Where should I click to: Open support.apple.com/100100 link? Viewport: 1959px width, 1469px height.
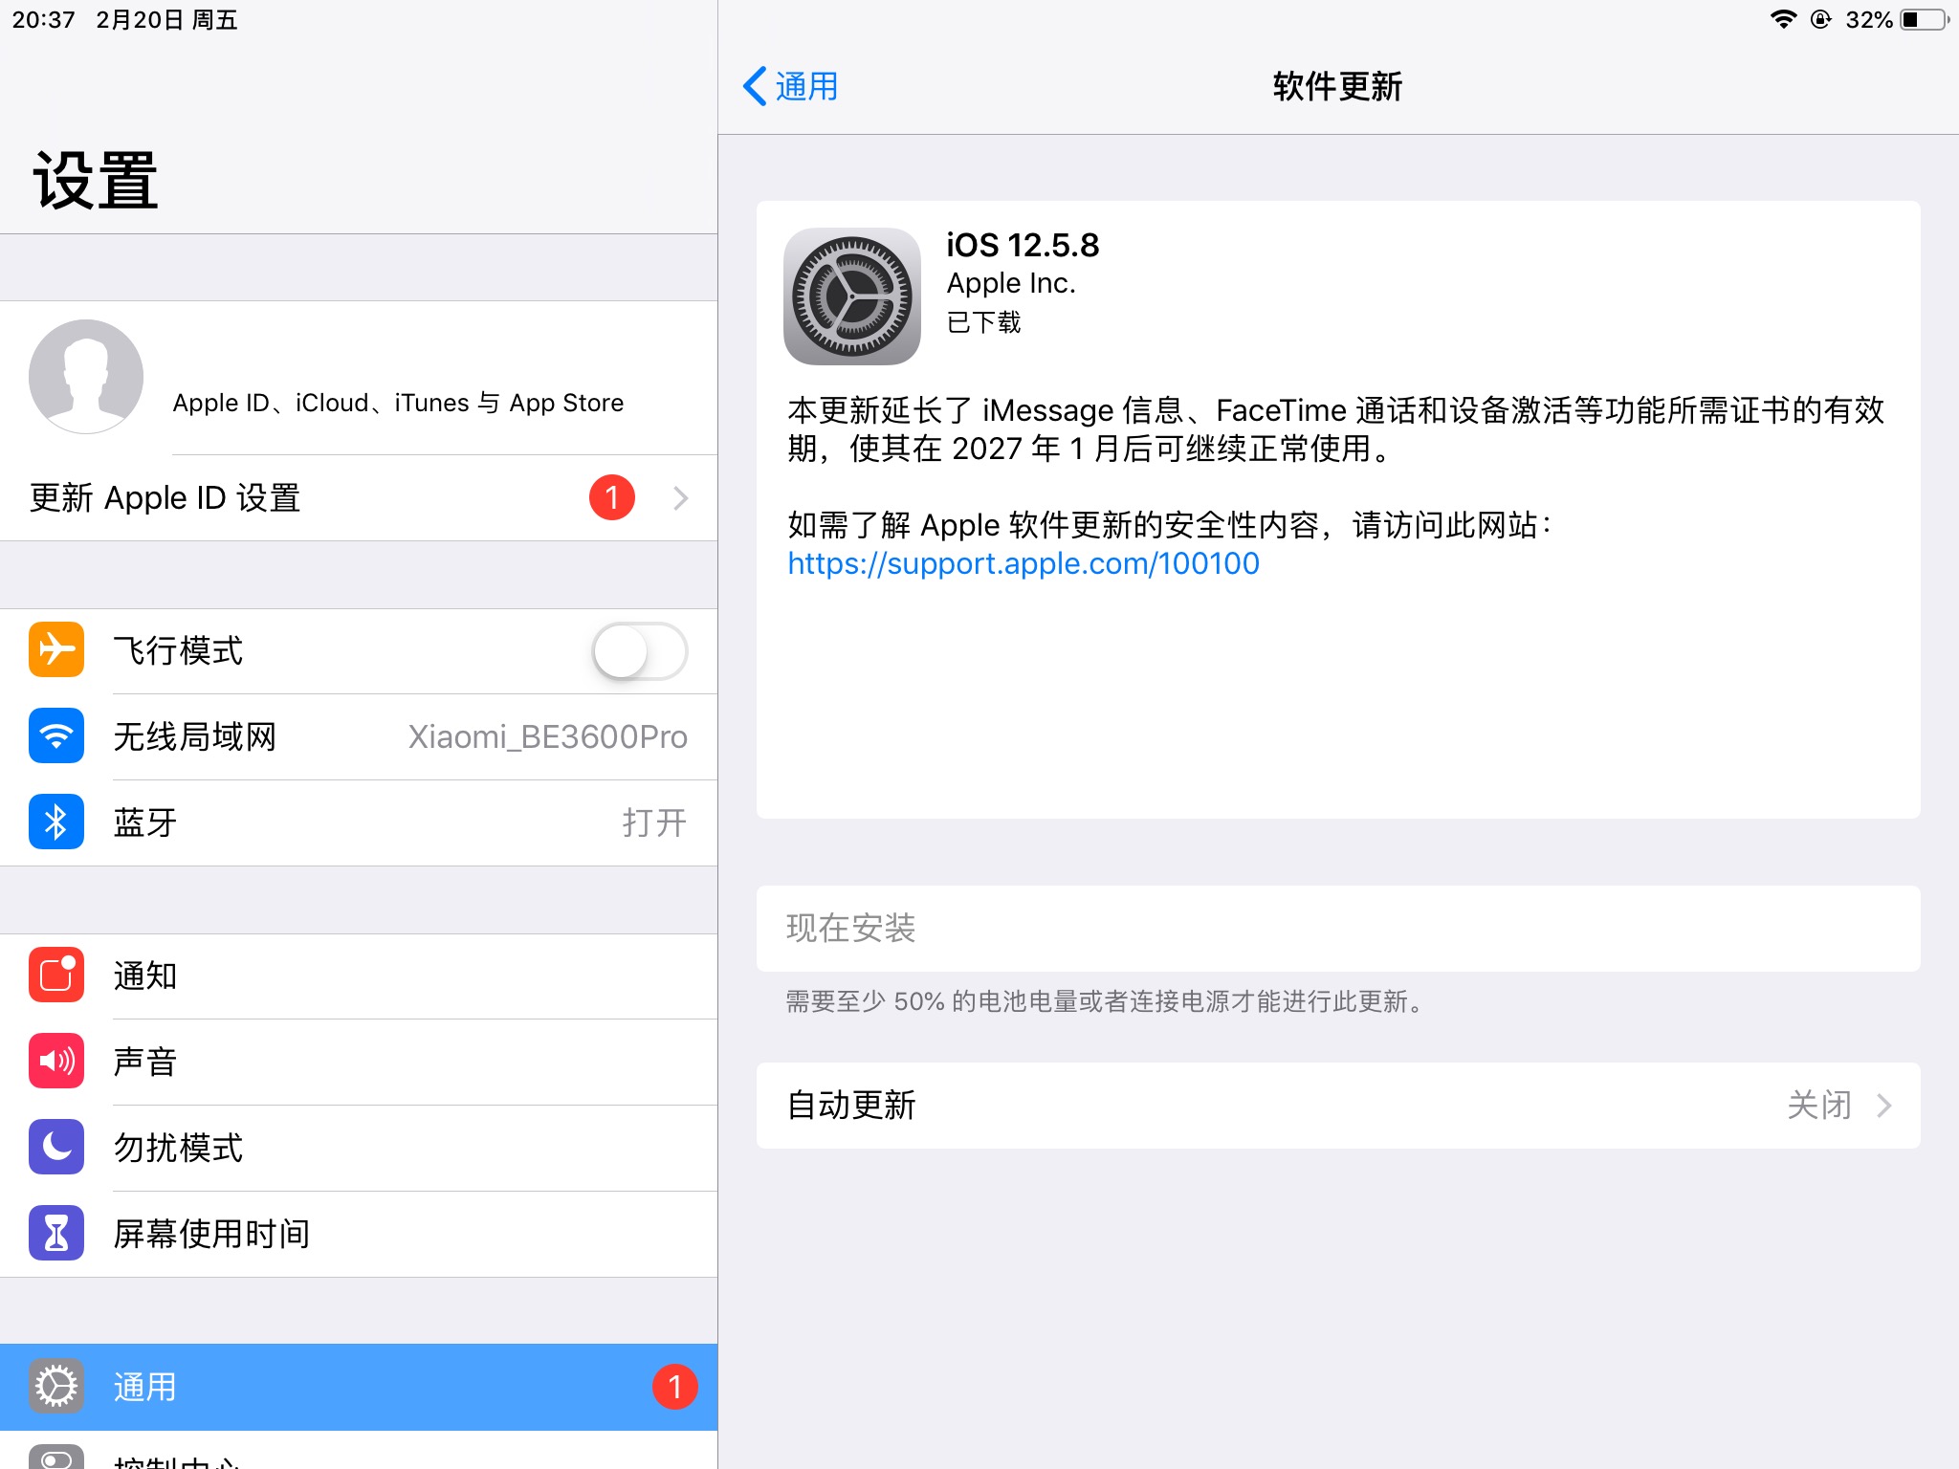(1023, 563)
